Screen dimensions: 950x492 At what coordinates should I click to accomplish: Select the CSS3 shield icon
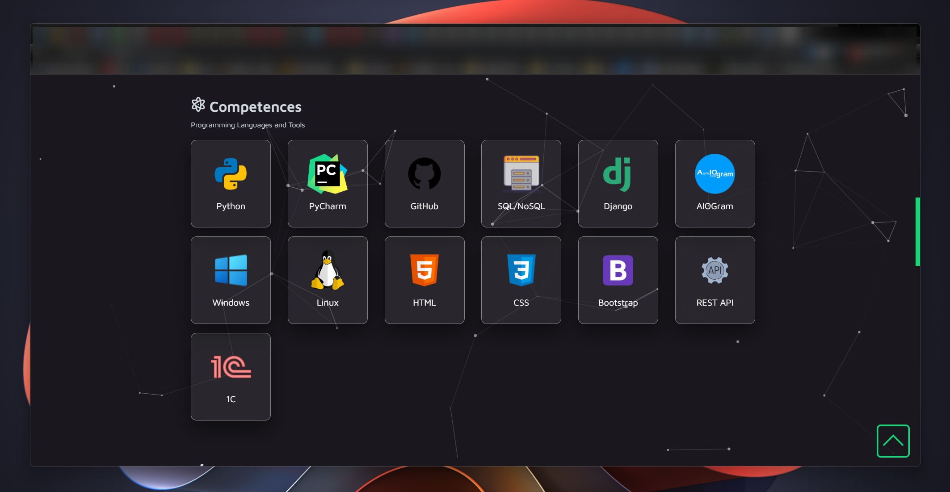pos(521,270)
